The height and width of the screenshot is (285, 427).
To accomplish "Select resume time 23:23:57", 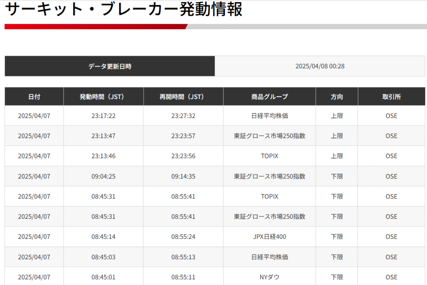I will pyautogui.click(x=183, y=136).
